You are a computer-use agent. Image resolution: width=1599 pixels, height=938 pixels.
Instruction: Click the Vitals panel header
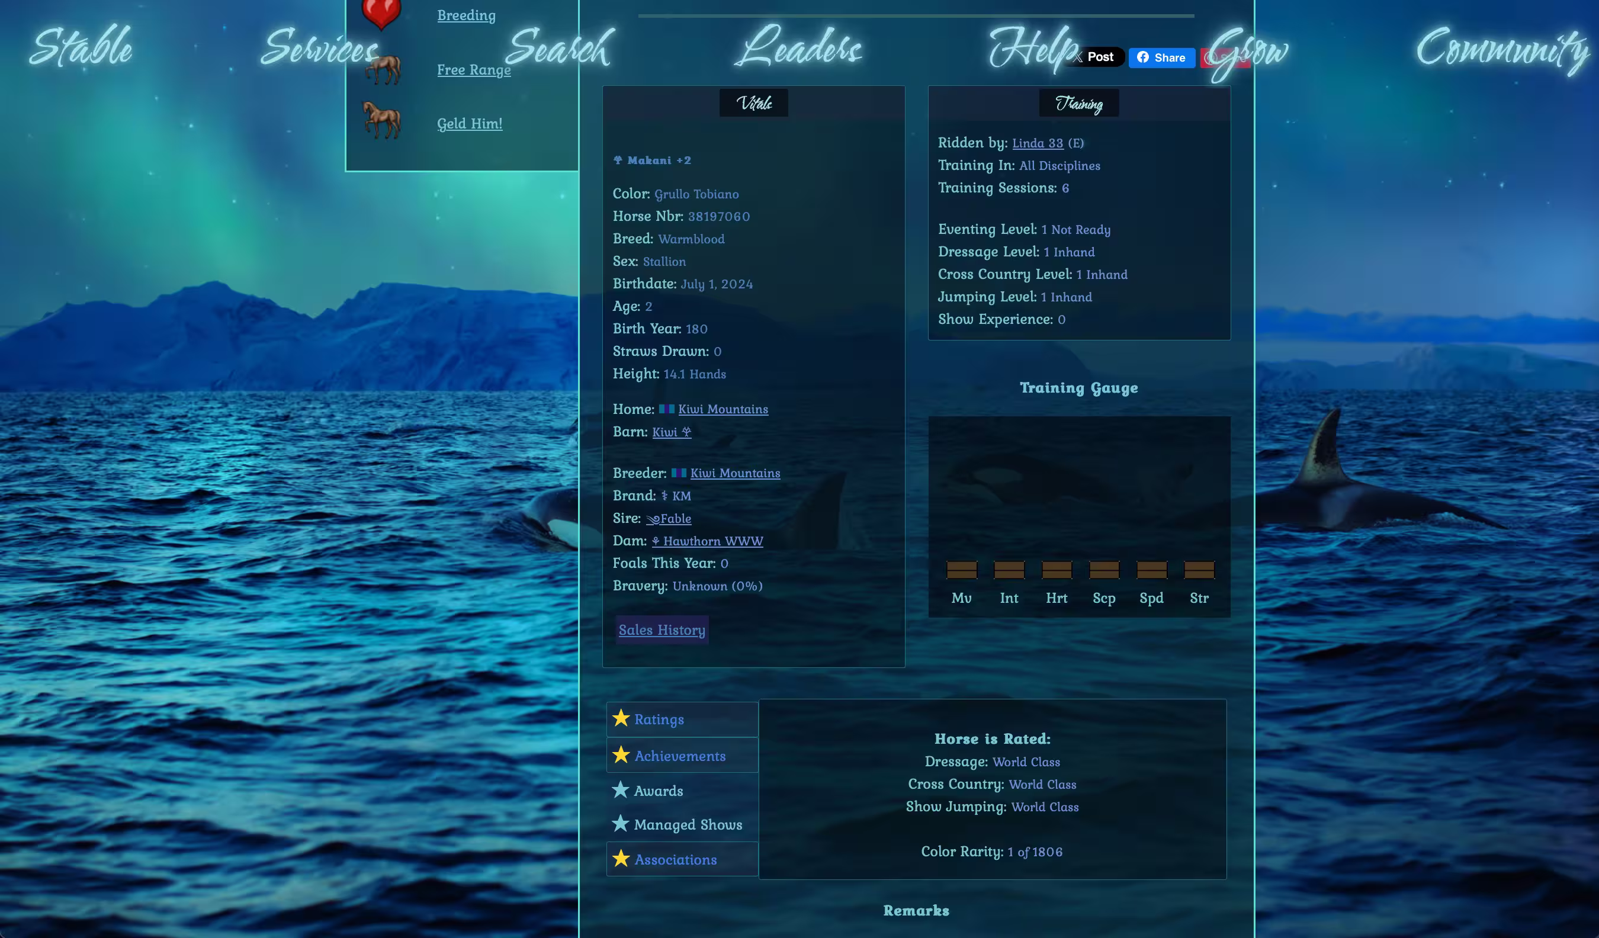[x=754, y=103]
